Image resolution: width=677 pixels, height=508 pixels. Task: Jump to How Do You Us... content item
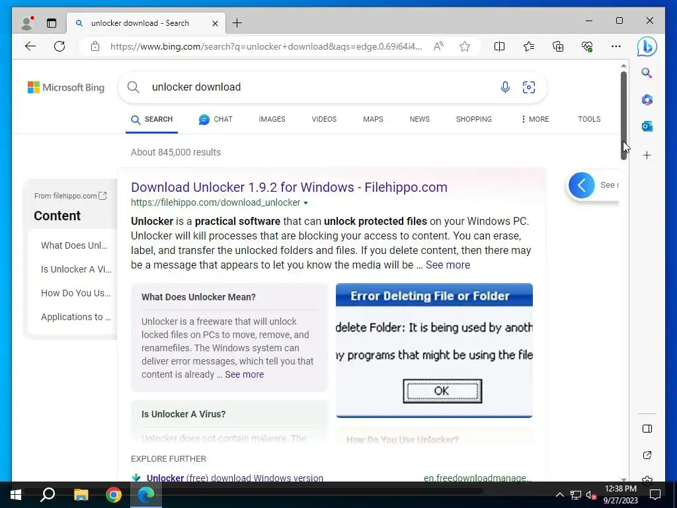(x=75, y=293)
